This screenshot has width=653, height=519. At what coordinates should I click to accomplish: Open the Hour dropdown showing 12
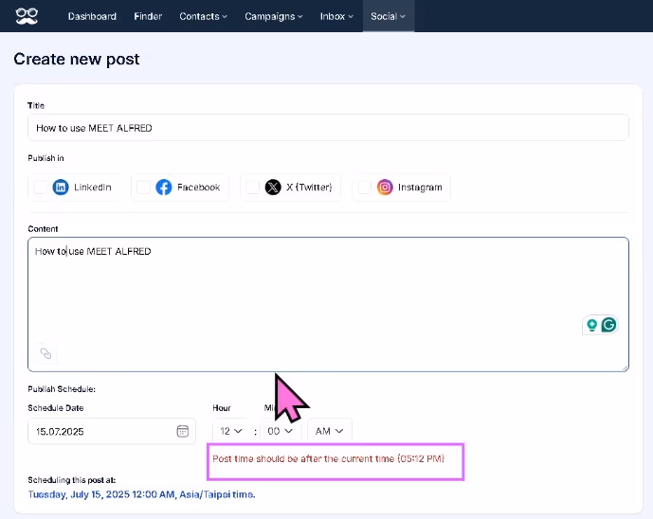click(231, 431)
